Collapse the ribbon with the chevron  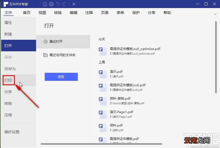[x=215, y=14]
